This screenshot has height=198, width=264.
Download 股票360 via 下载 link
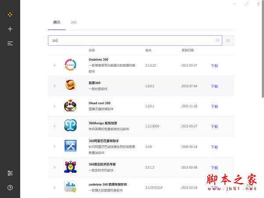(215, 86)
